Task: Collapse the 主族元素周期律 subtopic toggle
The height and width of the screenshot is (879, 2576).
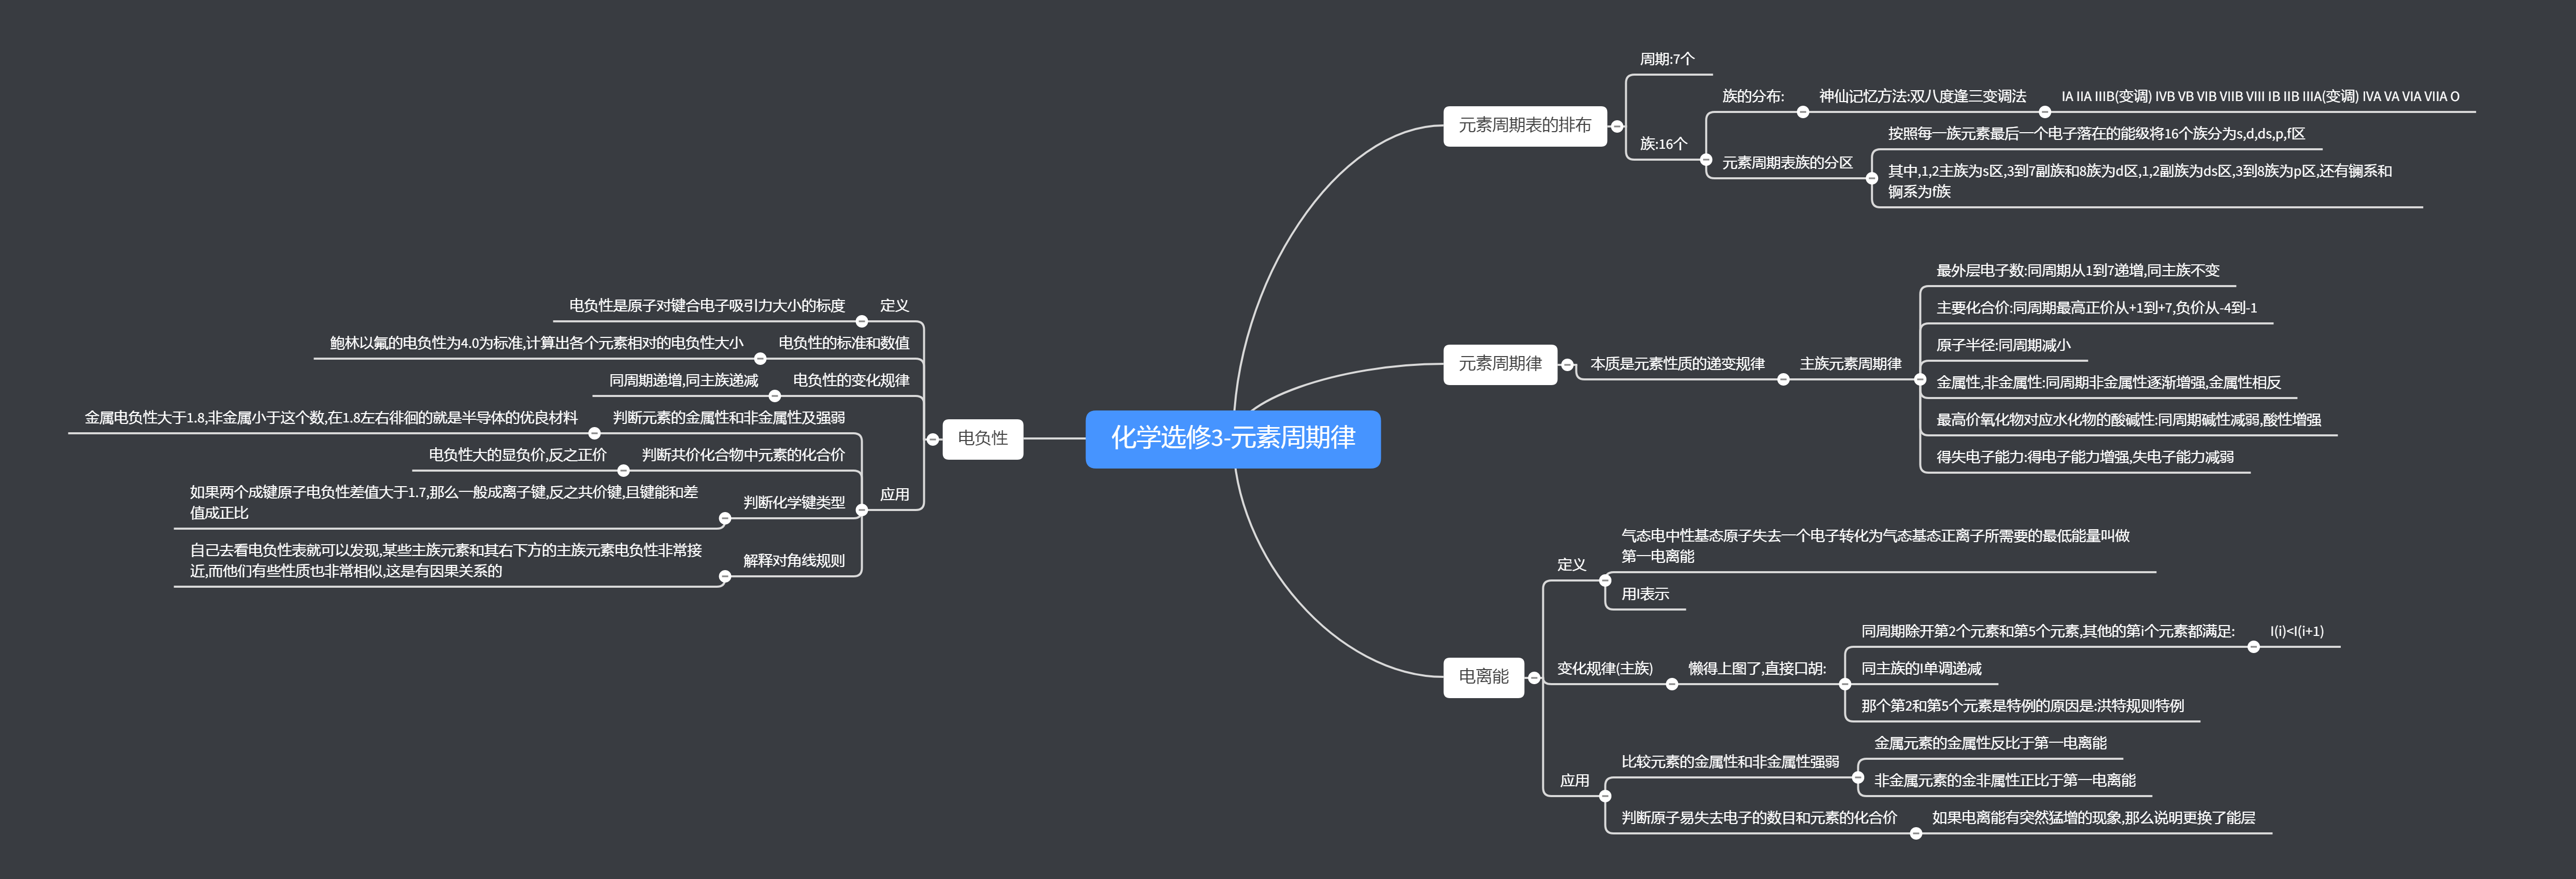Action: tap(1920, 379)
